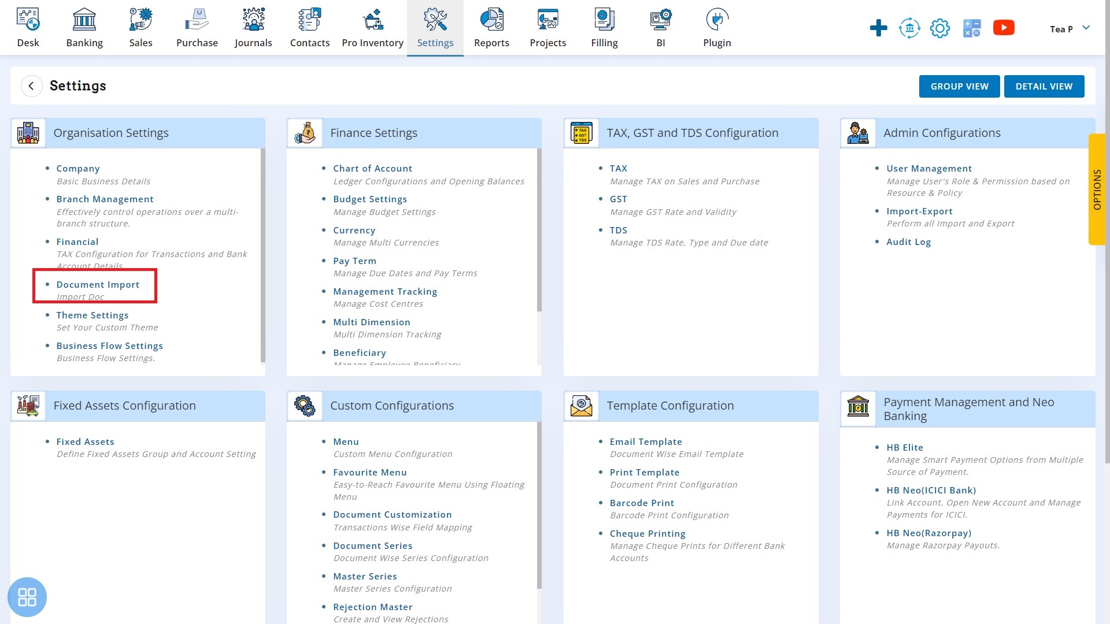Image resolution: width=1110 pixels, height=624 pixels.
Task: Switch to DETAIL VIEW
Action: tap(1044, 86)
